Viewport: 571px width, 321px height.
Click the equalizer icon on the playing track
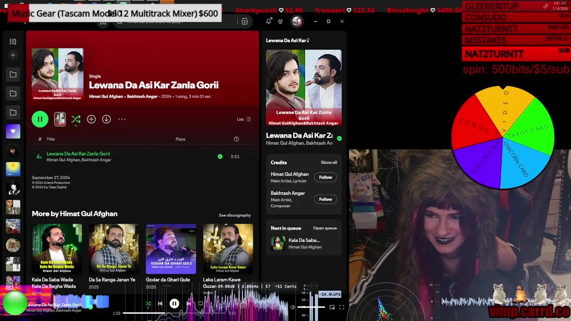point(39,156)
